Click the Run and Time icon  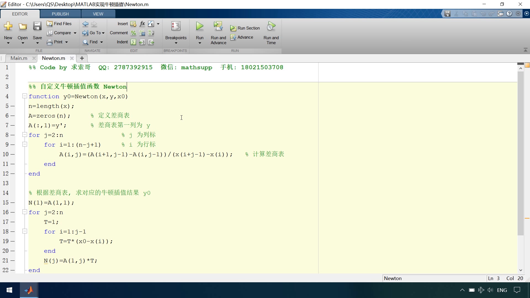tap(271, 26)
